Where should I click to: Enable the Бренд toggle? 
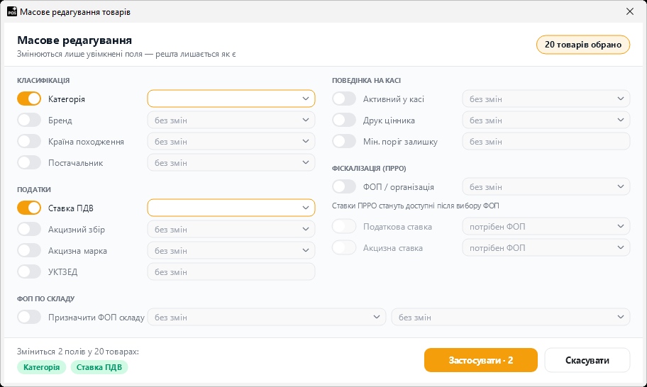coord(29,120)
